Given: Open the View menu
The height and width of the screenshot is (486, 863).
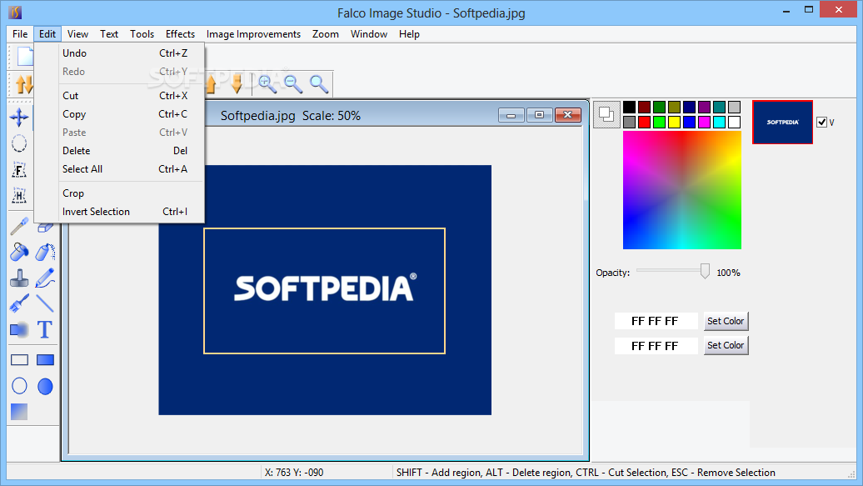Looking at the screenshot, I should (x=77, y=34).
